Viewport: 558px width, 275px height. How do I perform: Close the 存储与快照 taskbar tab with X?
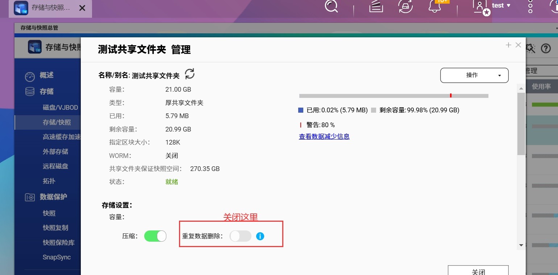(82, 8)
